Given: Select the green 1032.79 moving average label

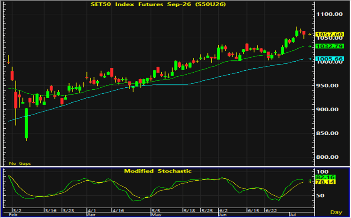Looking at the screenshot, I should pyautogui.click(x=329, y=46).
